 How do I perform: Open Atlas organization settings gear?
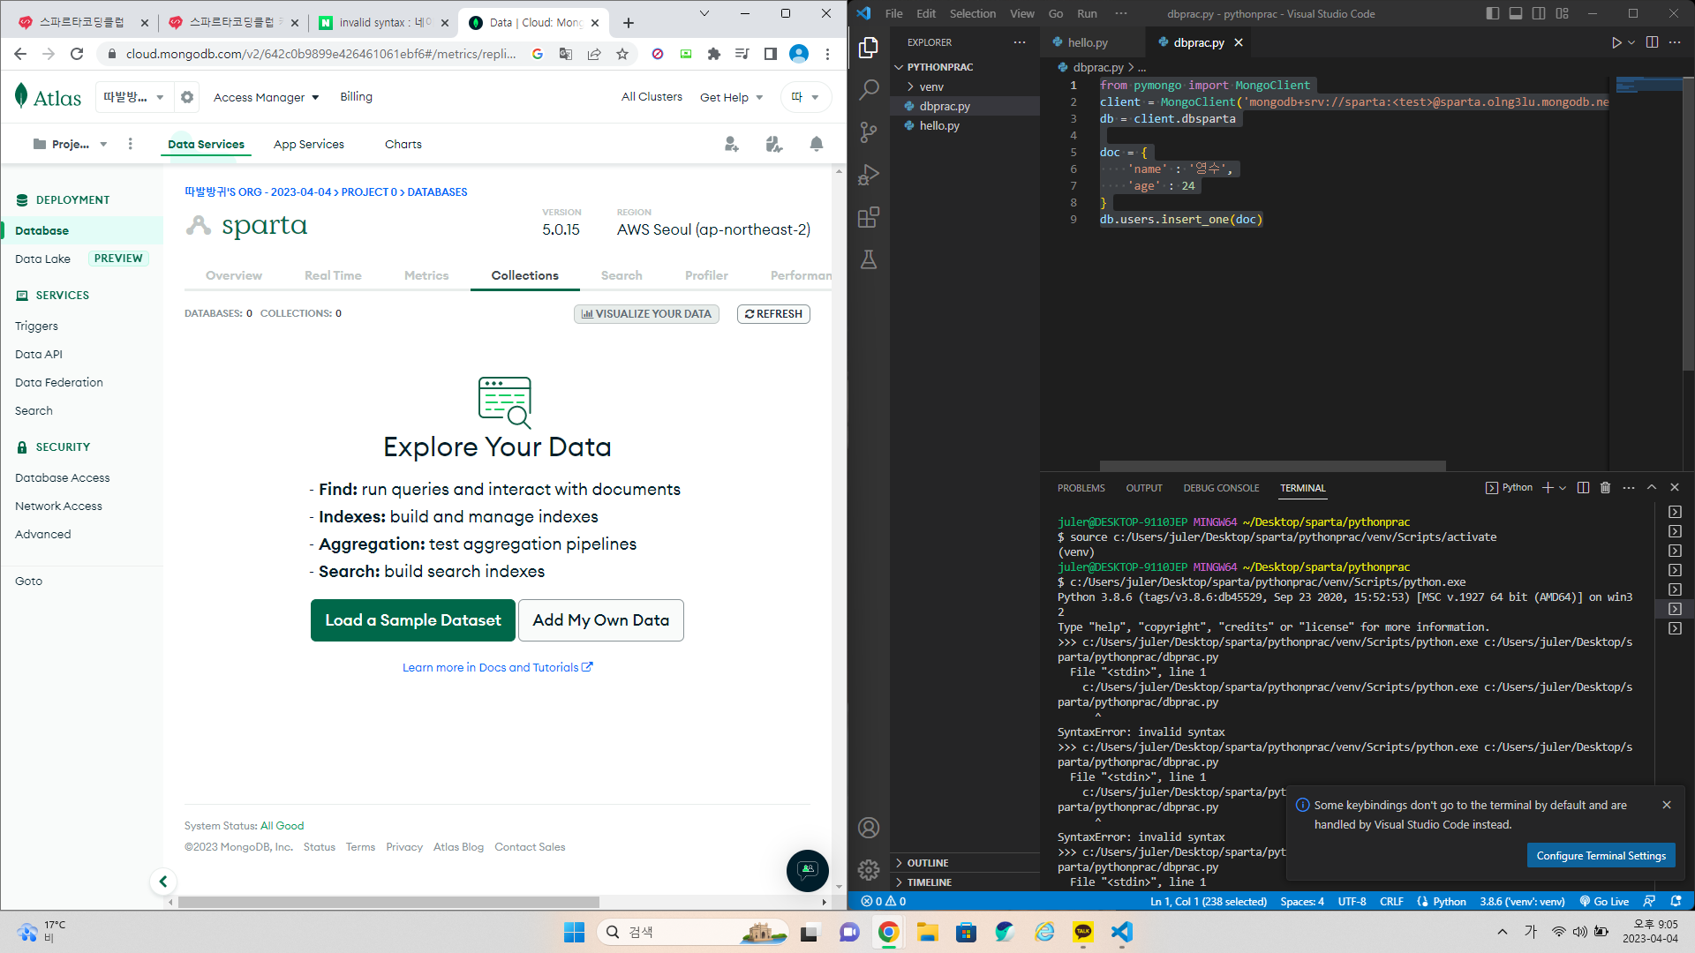coord(187,97)
